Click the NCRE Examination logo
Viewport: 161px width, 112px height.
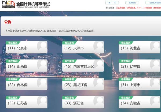(9, 4)
